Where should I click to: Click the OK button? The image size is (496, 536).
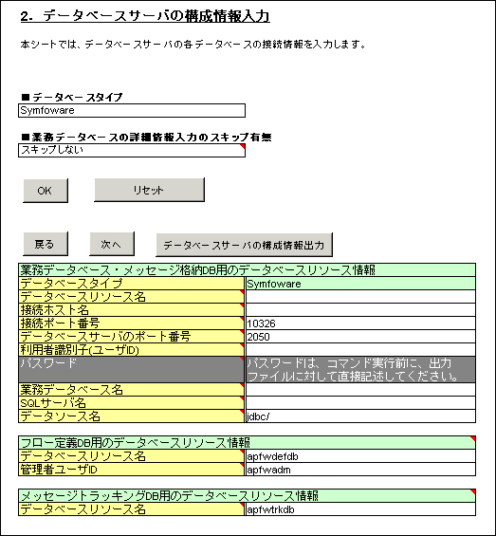coord(46,191)
